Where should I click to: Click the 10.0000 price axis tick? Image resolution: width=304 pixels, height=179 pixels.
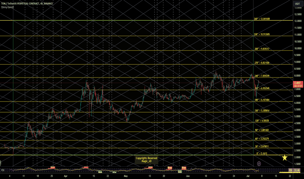tap(298, 48)
